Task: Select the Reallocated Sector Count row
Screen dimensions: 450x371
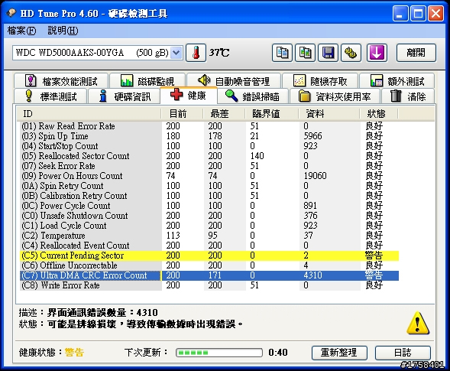Action: [209, 156]
